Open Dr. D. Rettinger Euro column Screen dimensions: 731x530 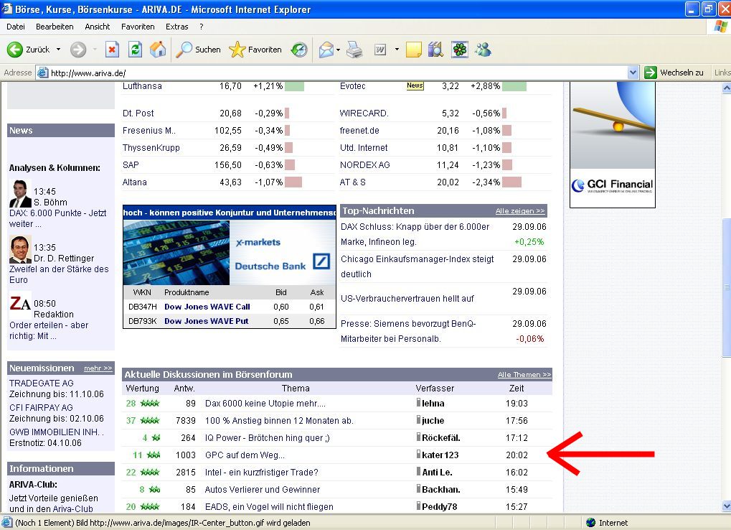pyautogui.click(x=59, y=274)
